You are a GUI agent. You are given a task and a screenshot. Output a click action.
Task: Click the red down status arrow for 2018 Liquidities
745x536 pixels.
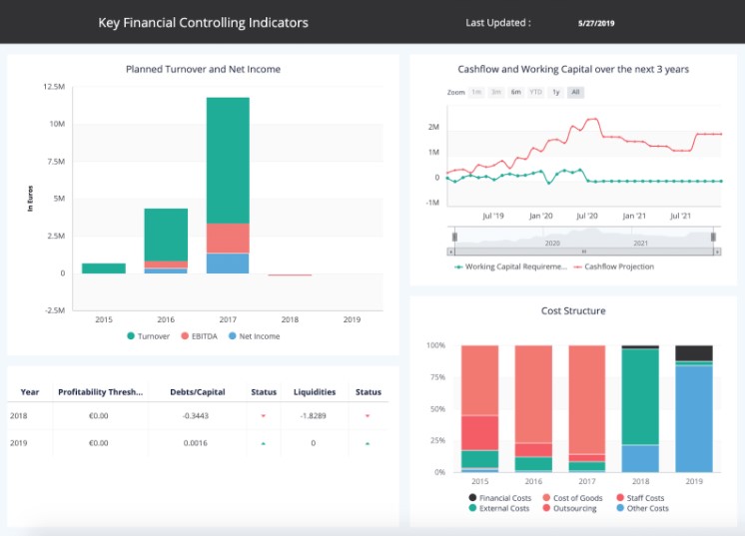coord(368,415)
